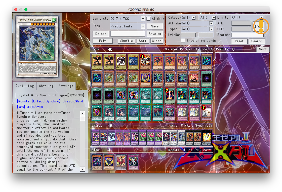282x192 pixels.
Task: Select the dark armored monster in the side deck
Action: (97, 162)
